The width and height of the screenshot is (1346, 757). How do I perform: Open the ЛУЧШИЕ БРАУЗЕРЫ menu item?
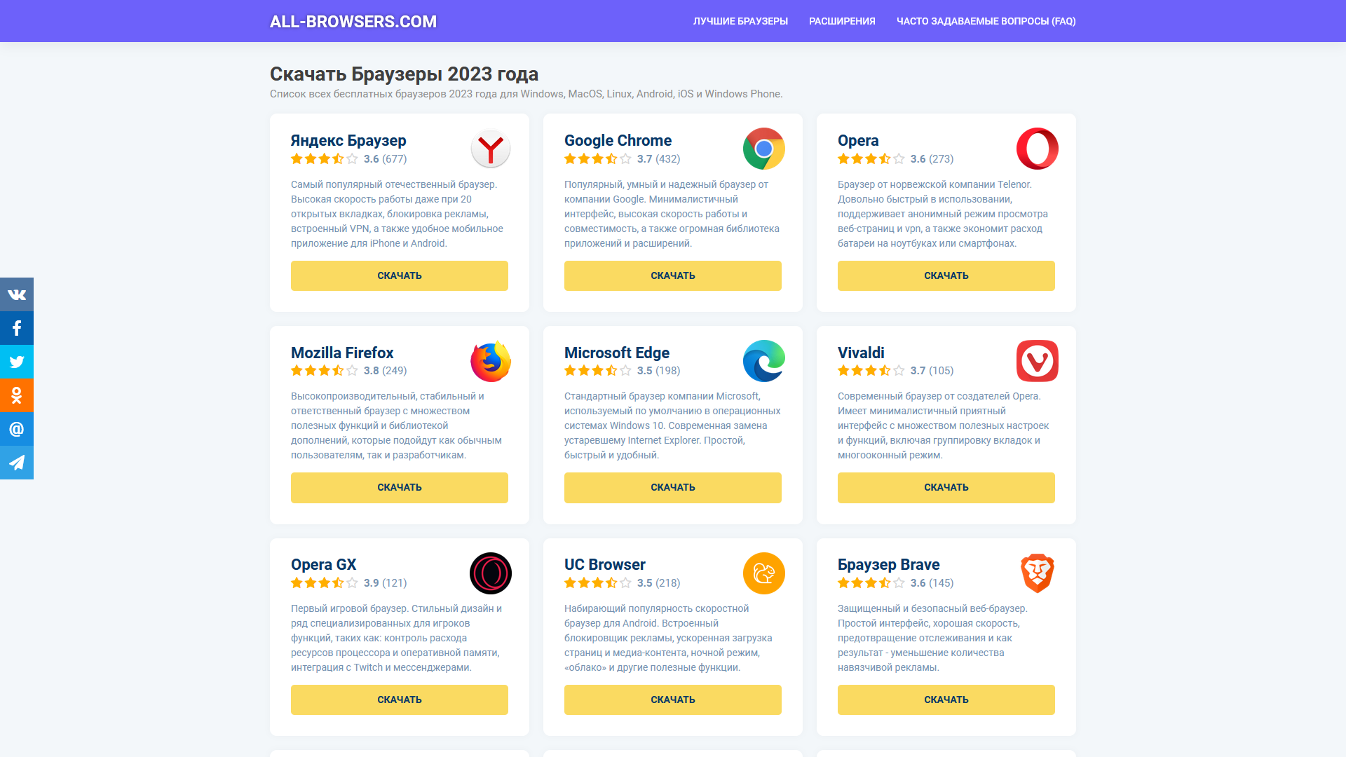click(740, 21)
